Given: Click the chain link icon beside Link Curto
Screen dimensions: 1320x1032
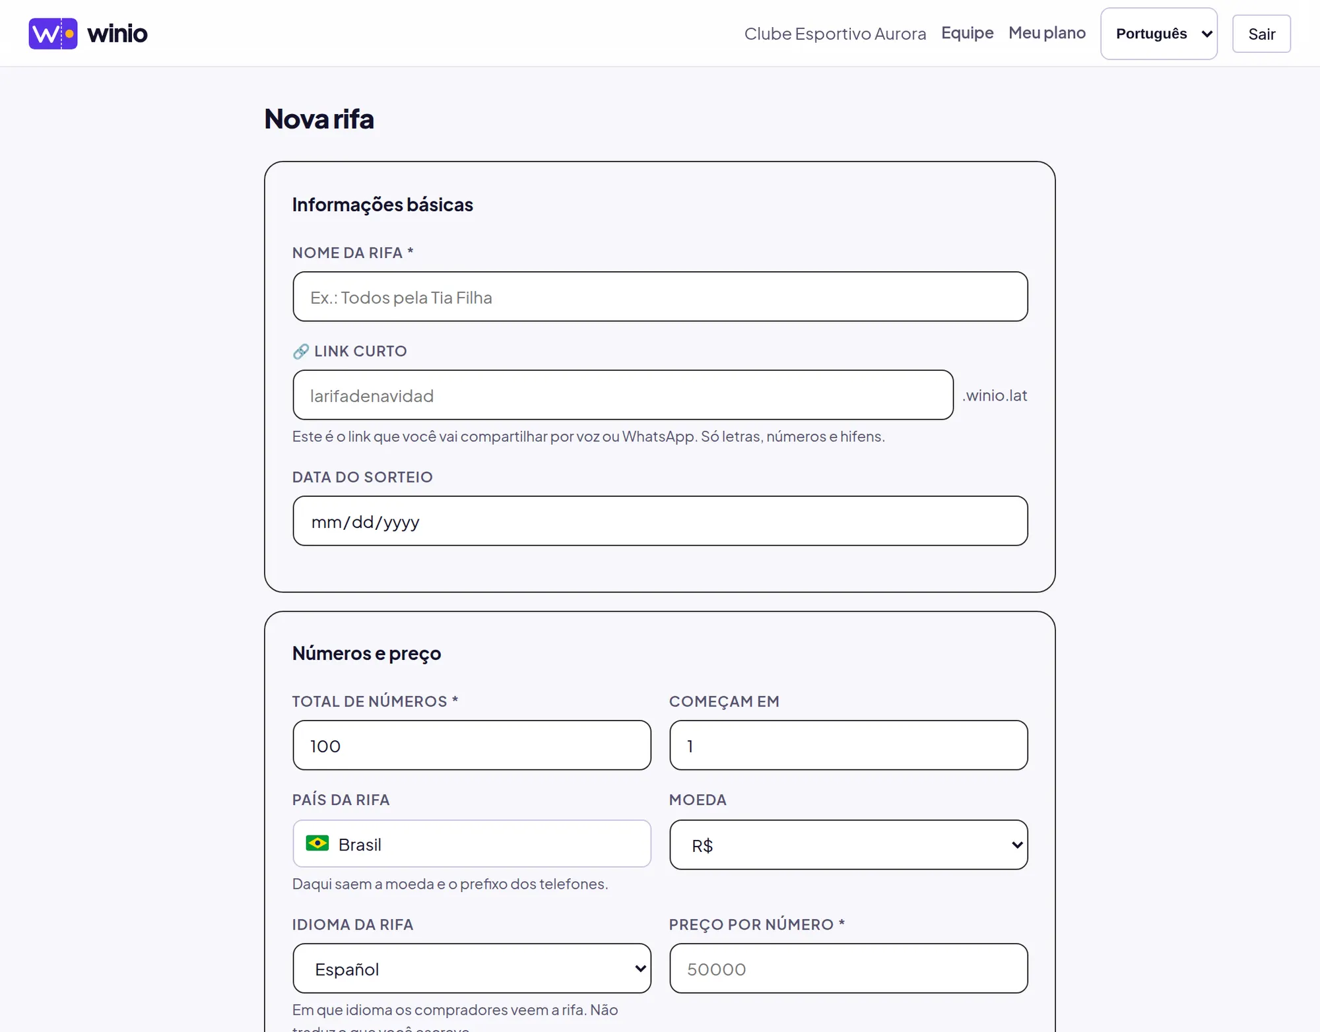Looking at the screenshot, I should coord(301,352).
